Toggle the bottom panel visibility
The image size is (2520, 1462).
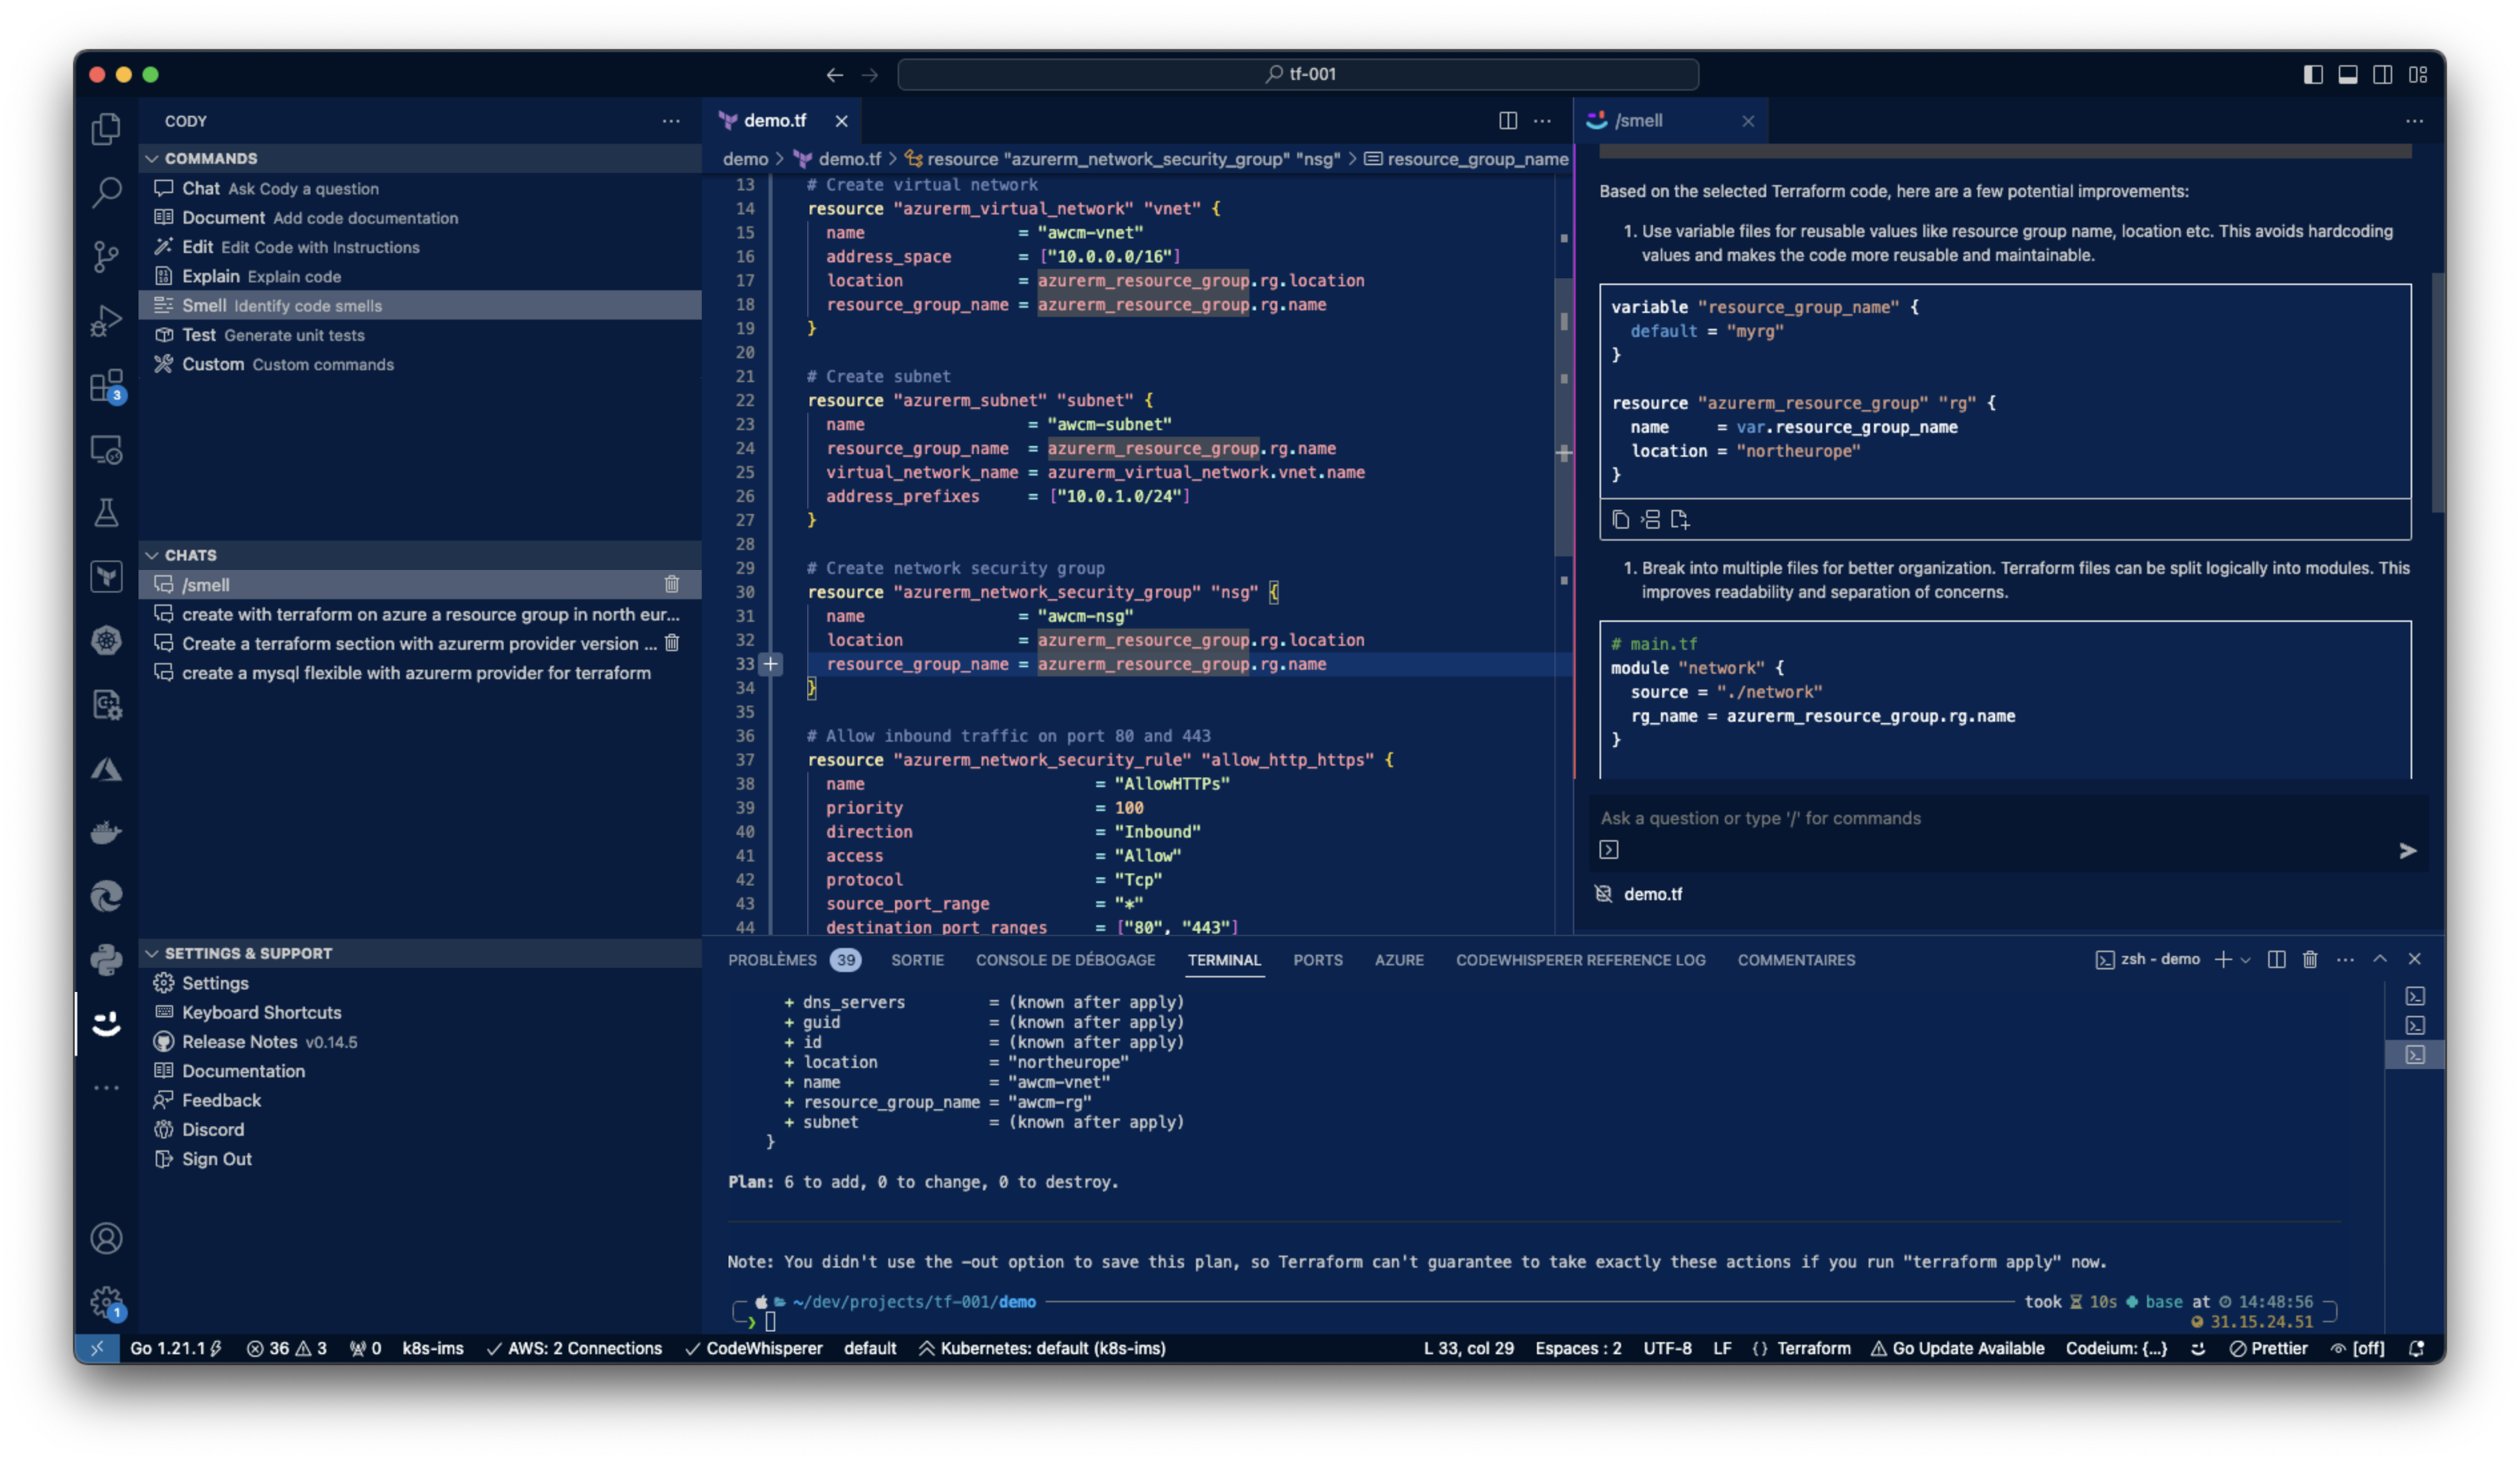pyautogui.click(x=2348, y=74)
